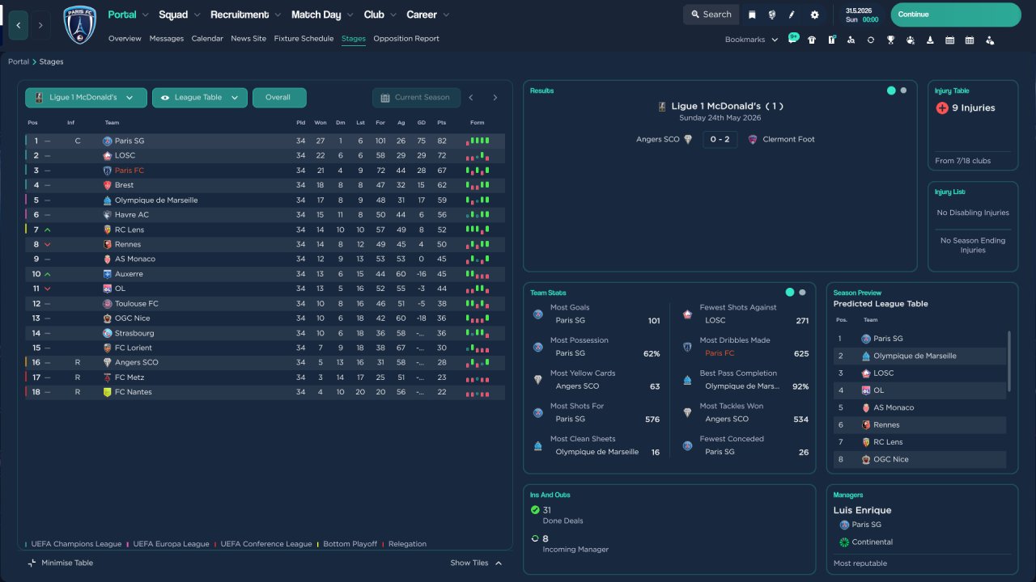Select the teal page dot in Results panel
Viewport: 1036px width, 582px height.
click(891, 91)
